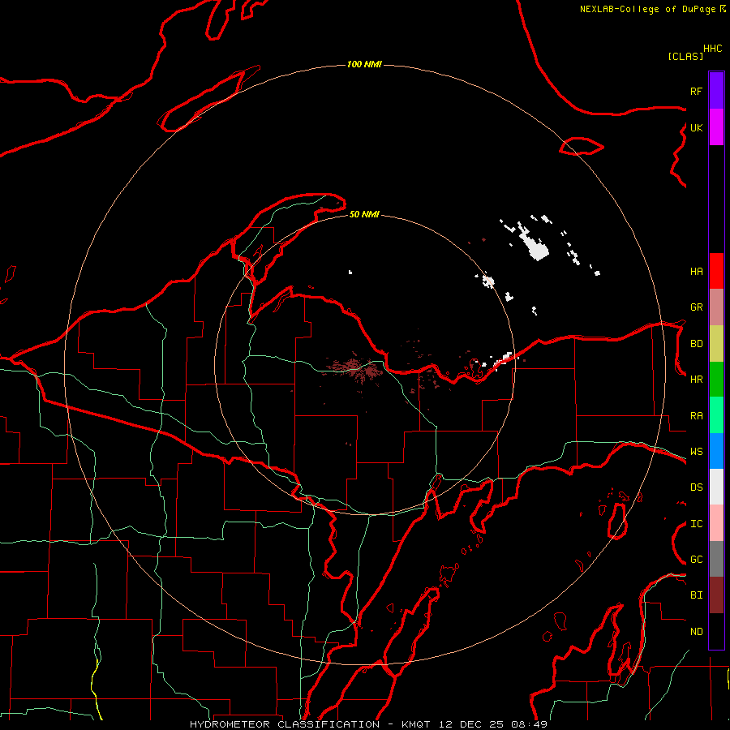730x730 pixels.
Task: Click the 50 NMI range ring label
Action: [x=364, y=214]
